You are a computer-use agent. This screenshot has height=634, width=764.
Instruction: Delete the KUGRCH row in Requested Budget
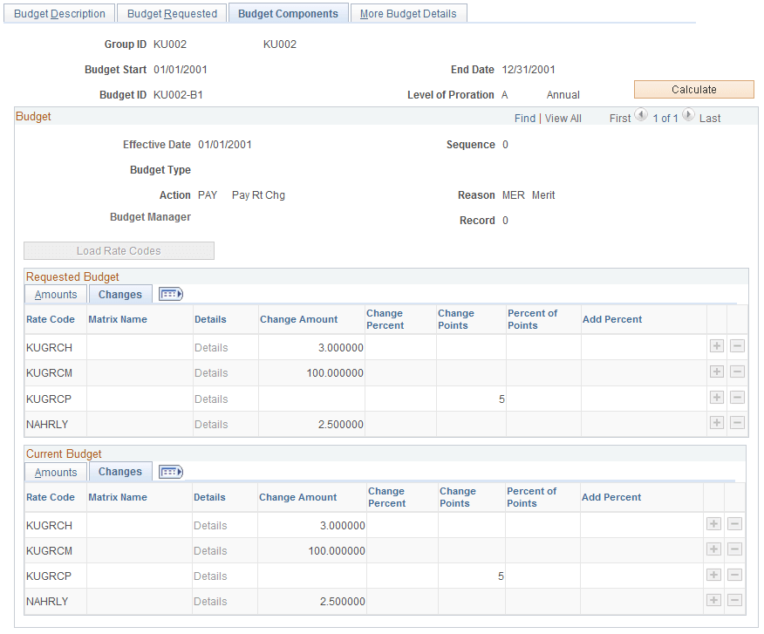pos(737,347)
